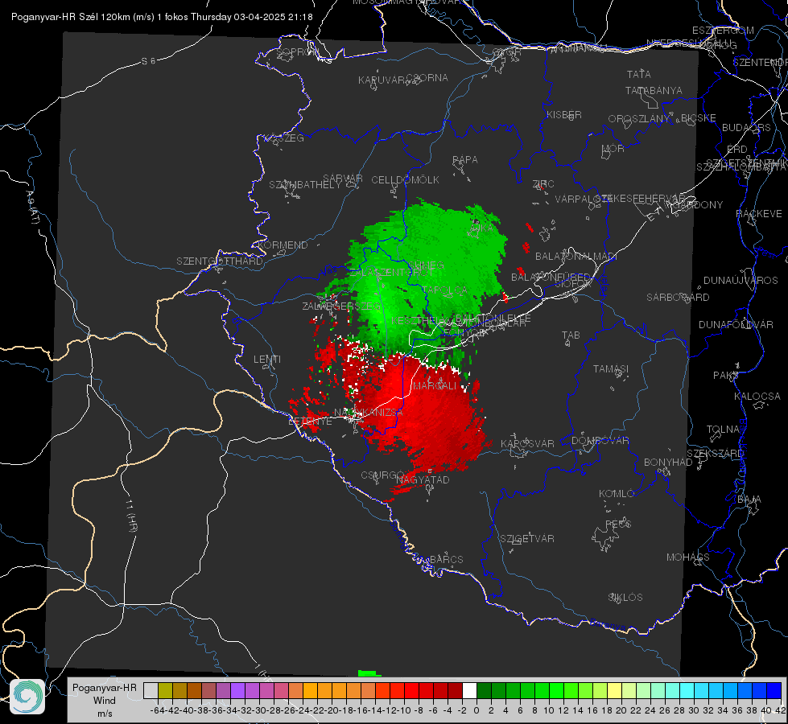Select the pale yellow swatch above 18
This screenshot has height=724, width=788.
pyautogui.click(x=615, y=690)
